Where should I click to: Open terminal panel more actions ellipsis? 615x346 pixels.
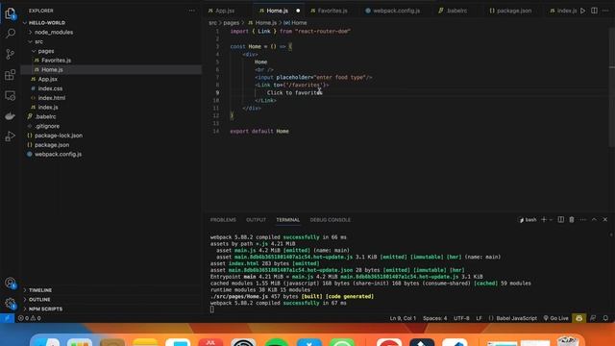(x=583, y=220)
